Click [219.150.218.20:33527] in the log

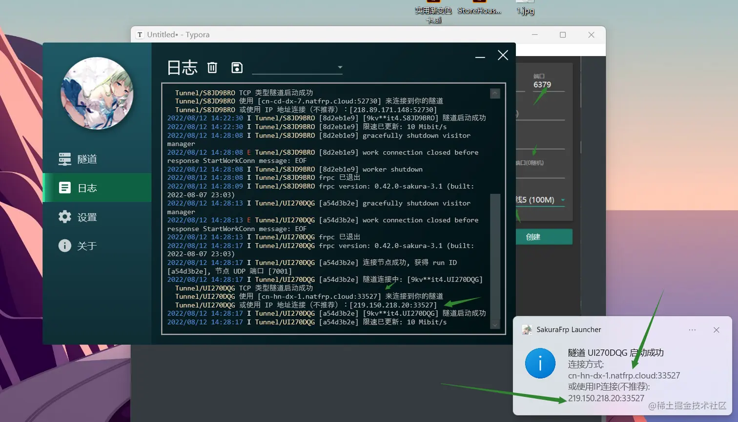tap(393, 305)
